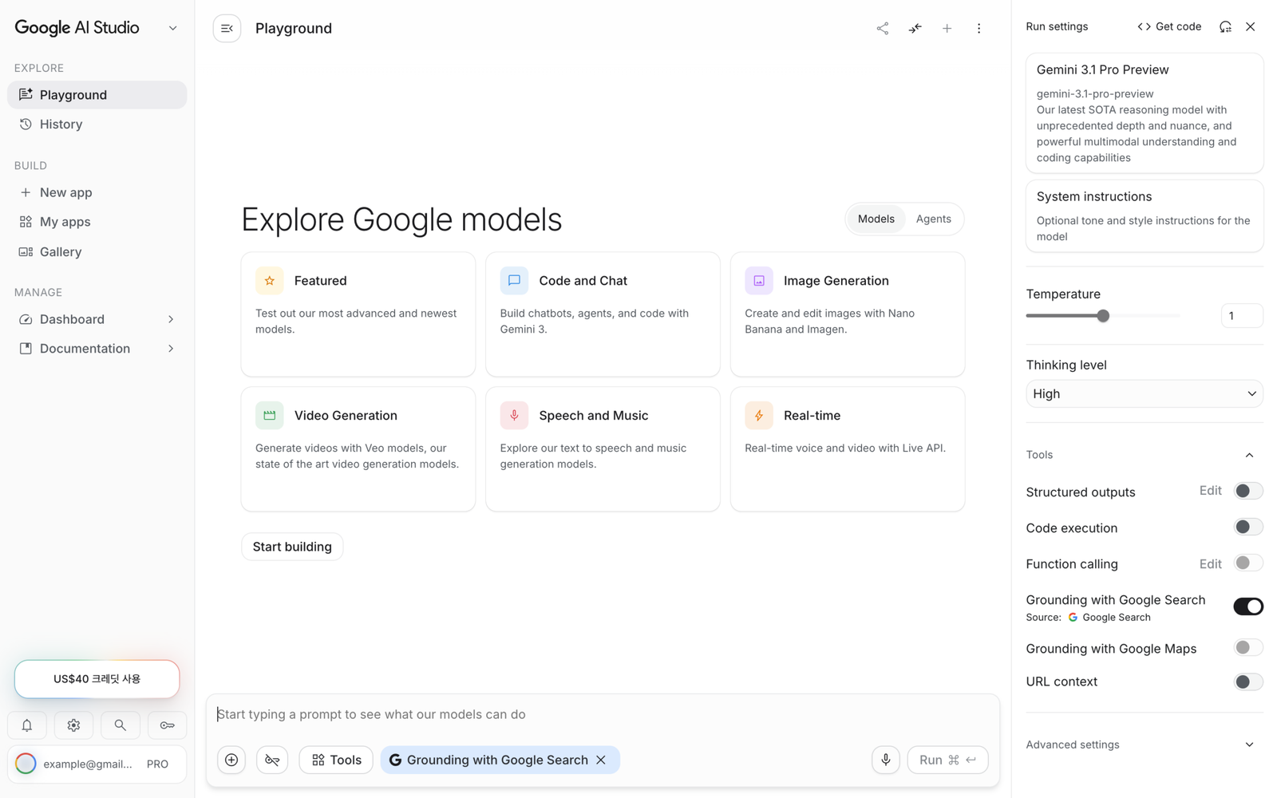Open notifications via the bell icon
Viewport: 1277px width, 798px height.
point(26,725)
